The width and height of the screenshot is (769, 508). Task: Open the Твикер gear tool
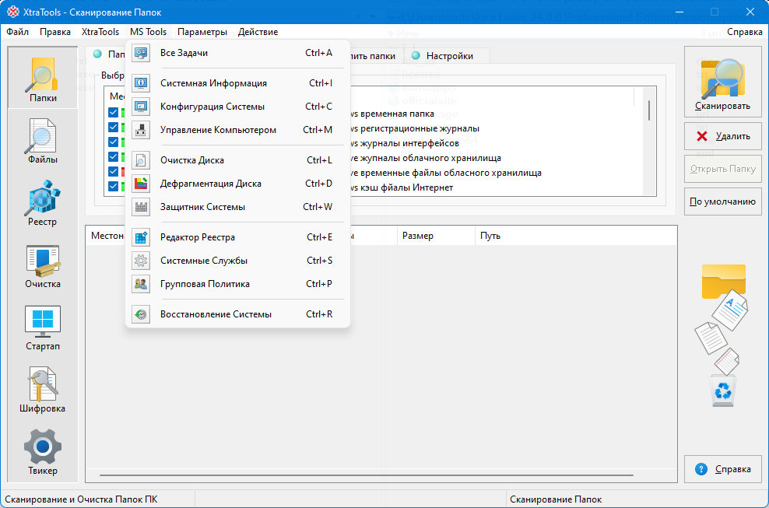pos(43,452)
